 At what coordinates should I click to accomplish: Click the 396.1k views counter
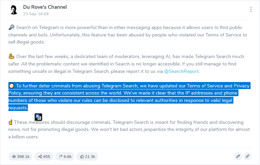(x=21, y=157)
